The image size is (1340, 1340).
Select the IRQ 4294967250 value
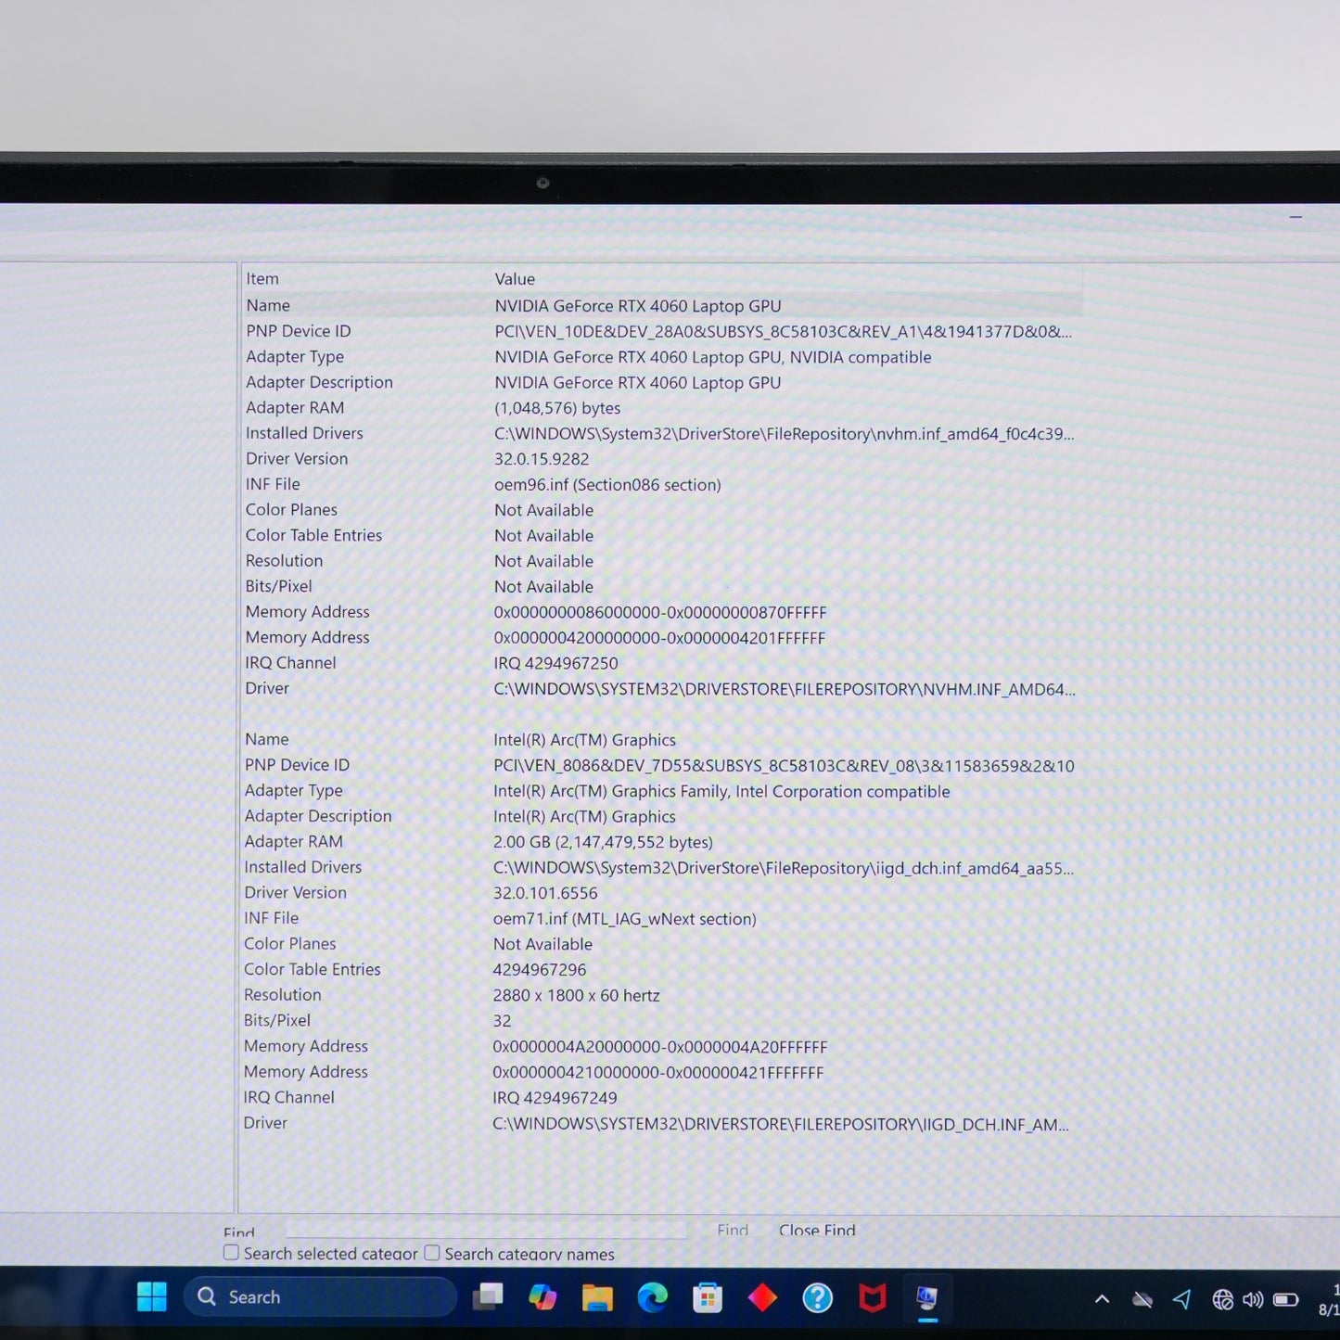point(555,664)
